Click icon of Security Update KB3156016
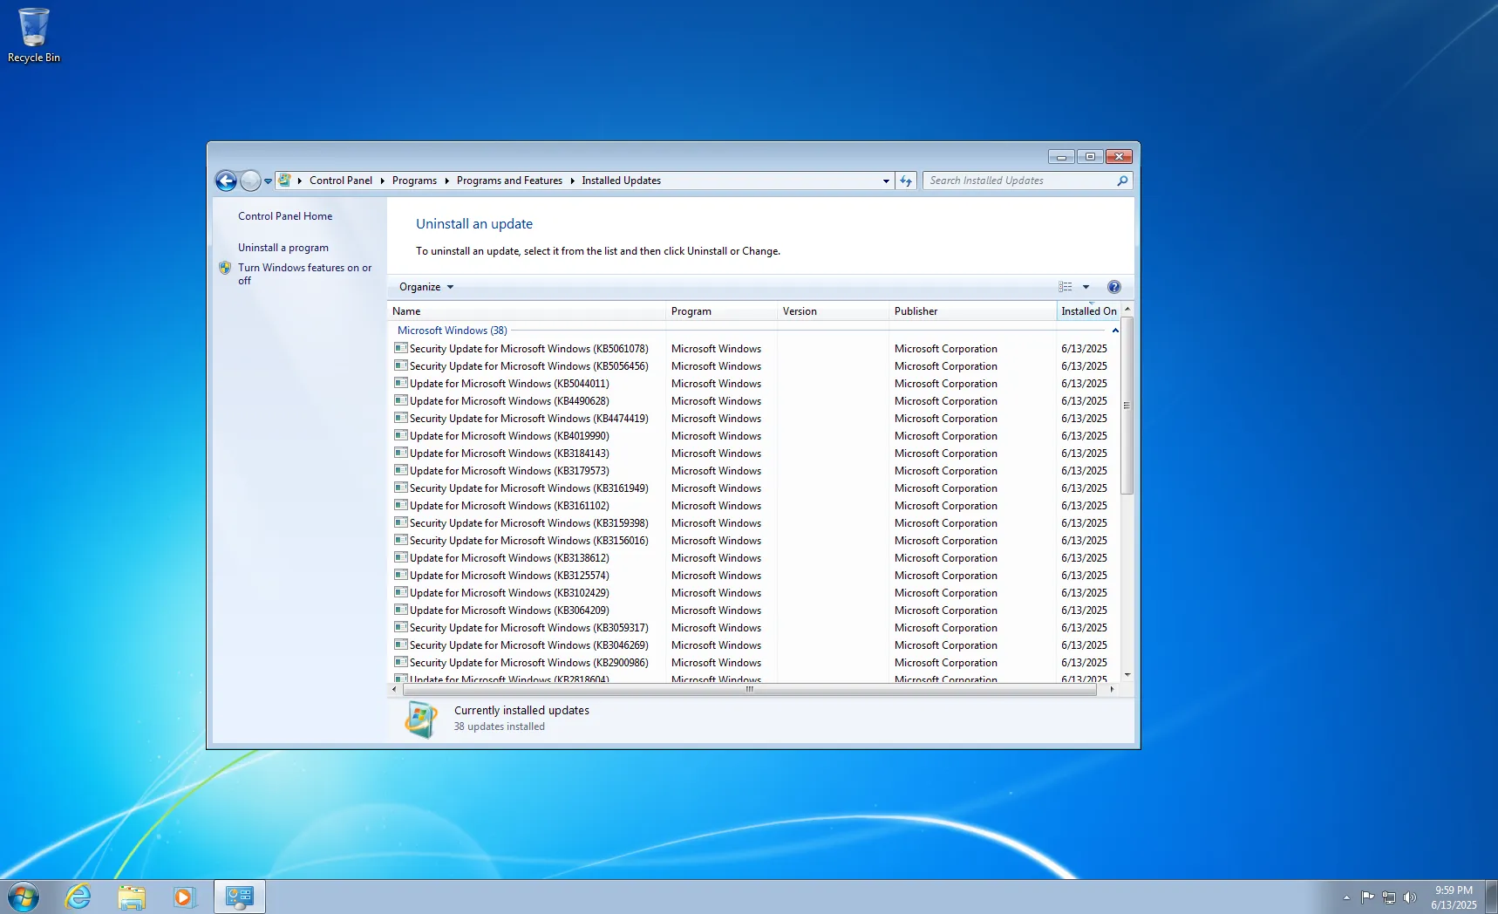This screenshot has width=1498, height=914. point(401,540)
